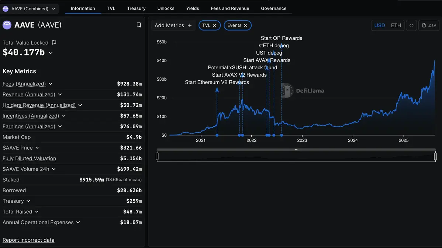This screenshot has width=442, height=248.
Task: Download data with the .csv button
Action: pos(429,25)
